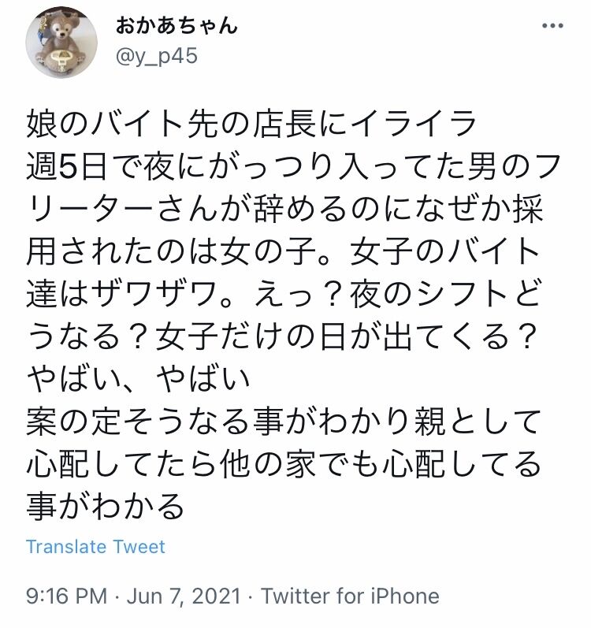This screenshot has width=591, height=628.
Task: Open the おかあちゃん display name profile
Action: pyautogui.click(x=177, y=26)
